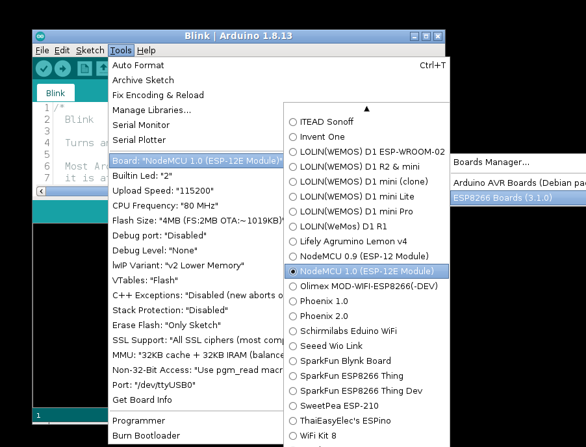586x447 pixels.
Task: Pick LOLIN(WEMOS) D1 R2 & mini
Action: (366, 167)
